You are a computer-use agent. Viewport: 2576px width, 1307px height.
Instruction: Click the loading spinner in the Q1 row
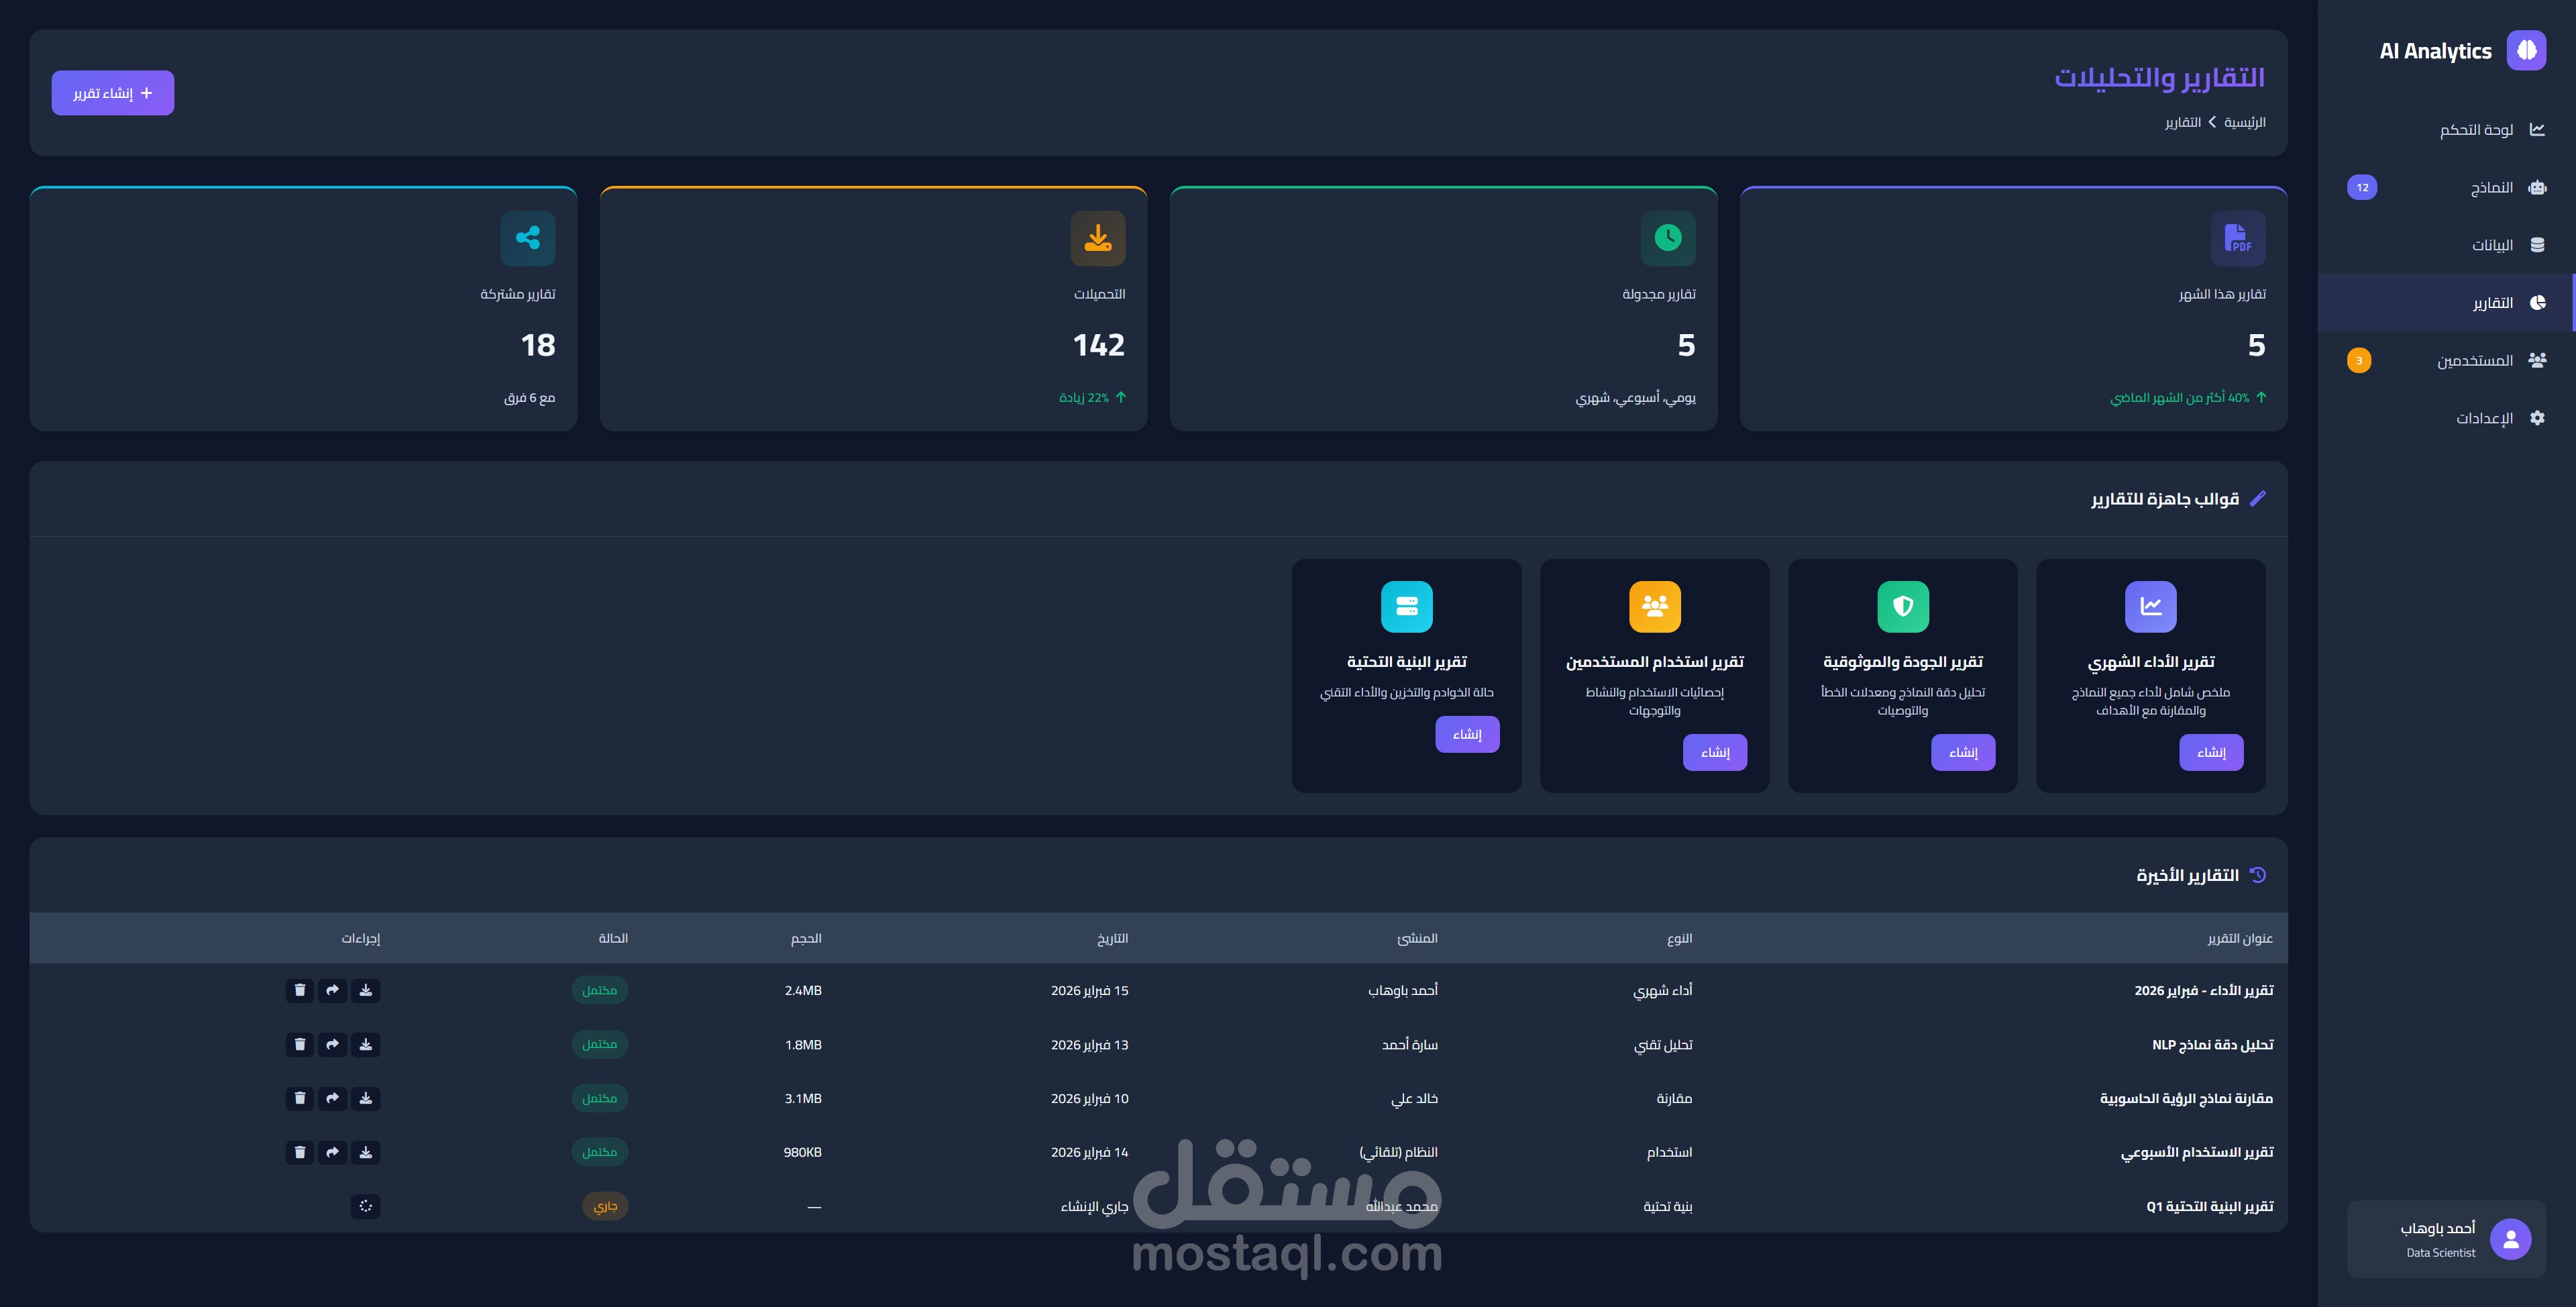point(366,1206)
